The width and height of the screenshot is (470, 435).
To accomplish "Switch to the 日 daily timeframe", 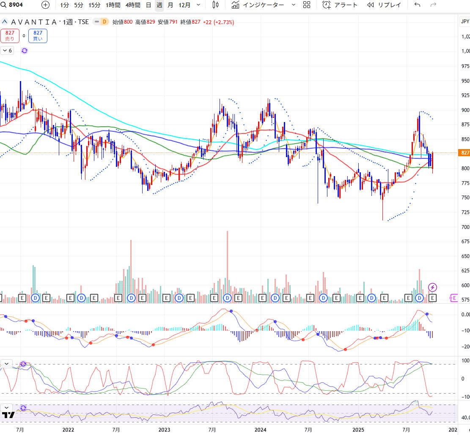I will 148,5.
